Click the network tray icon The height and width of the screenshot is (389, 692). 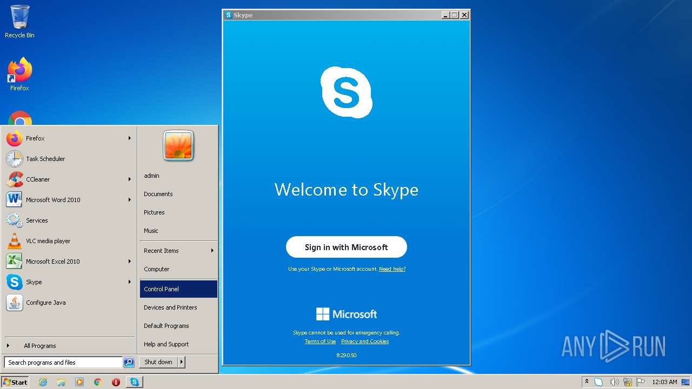(x=627, y=382)
